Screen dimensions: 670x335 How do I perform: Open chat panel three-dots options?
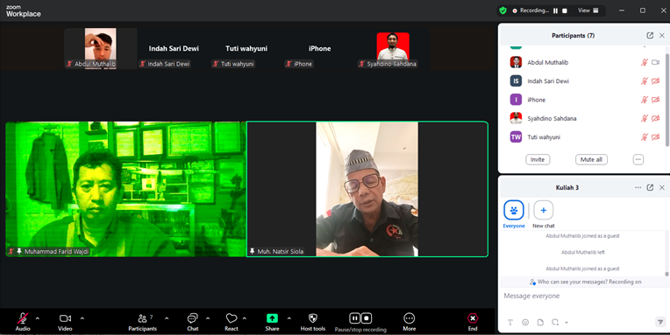[638, 187]
